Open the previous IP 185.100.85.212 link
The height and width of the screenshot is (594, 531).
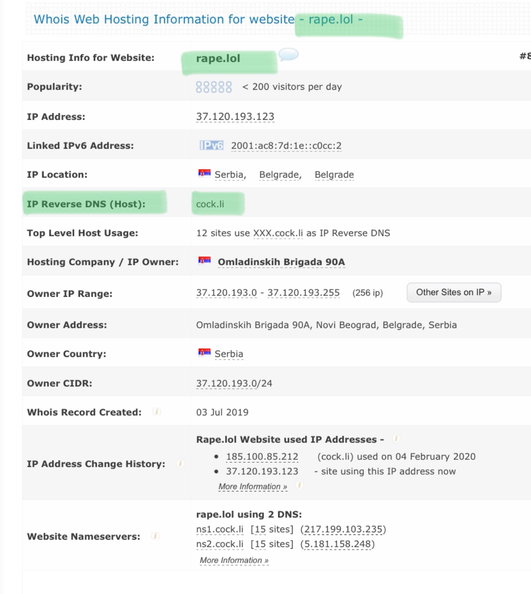pos(262,457)
